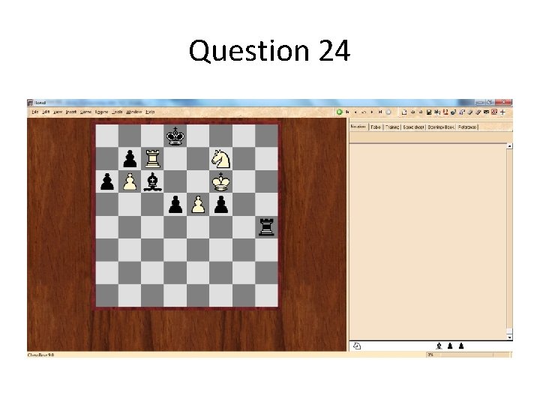This screenshot has width=540, height=405.
Task: Click the green circular back arrow icon
Action: [340, 112]
